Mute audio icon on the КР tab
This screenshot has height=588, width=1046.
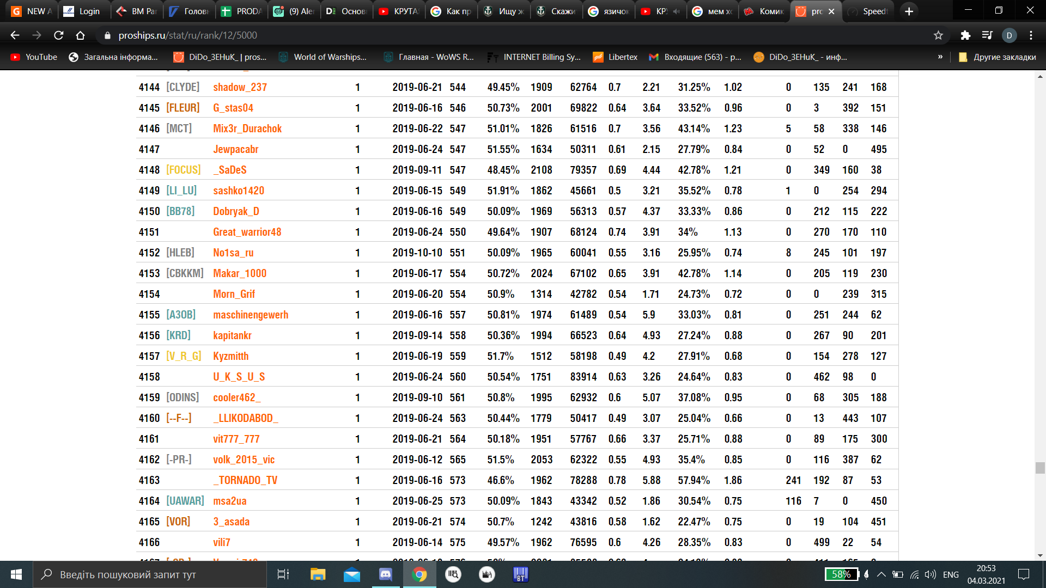pos(676,11)
